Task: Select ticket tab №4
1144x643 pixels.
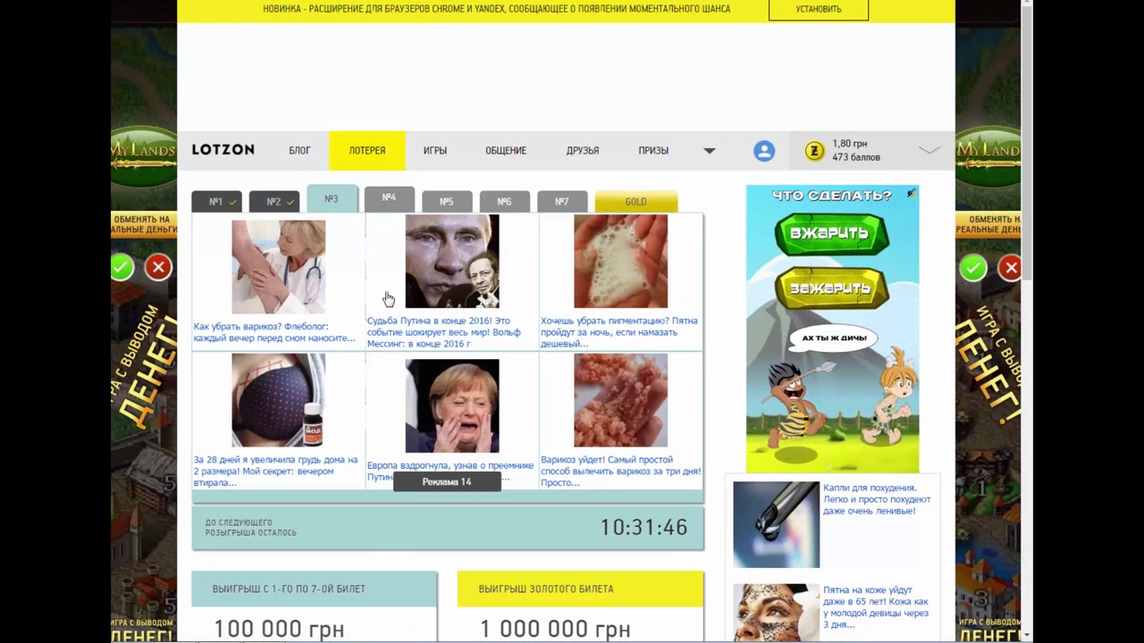Action: click(x=389, y=198)
